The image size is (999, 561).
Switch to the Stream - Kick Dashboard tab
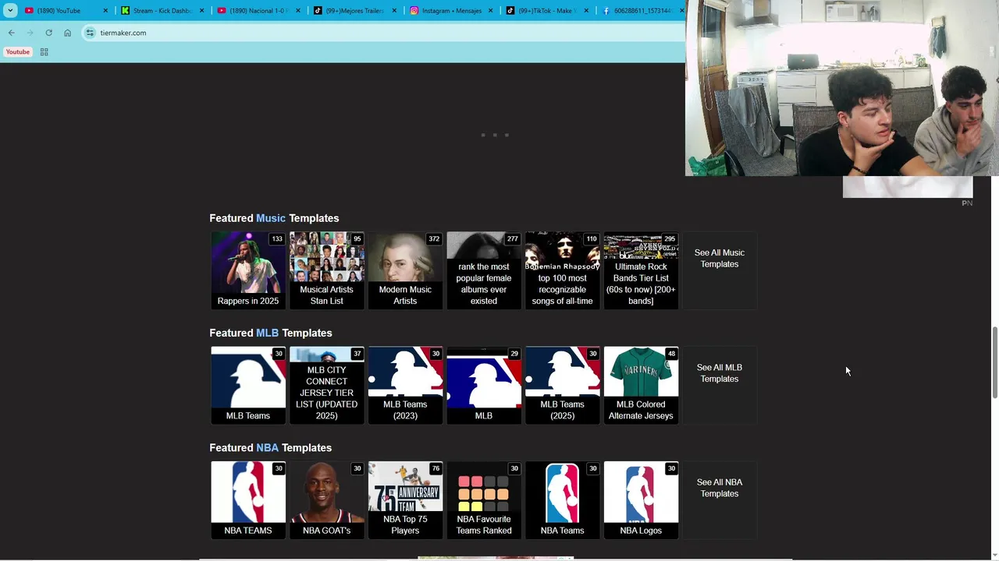click(162, 10)
